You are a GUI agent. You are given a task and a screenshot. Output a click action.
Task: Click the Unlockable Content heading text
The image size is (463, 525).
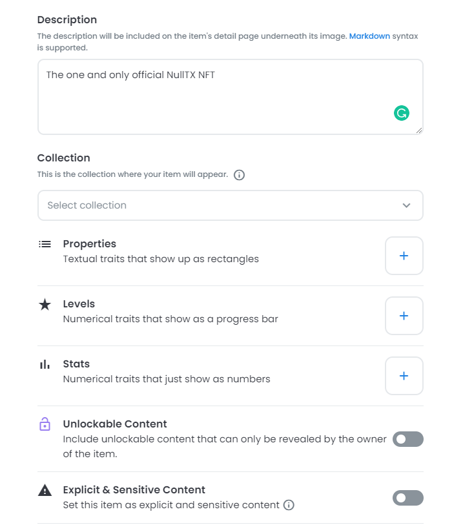point(115,424)
